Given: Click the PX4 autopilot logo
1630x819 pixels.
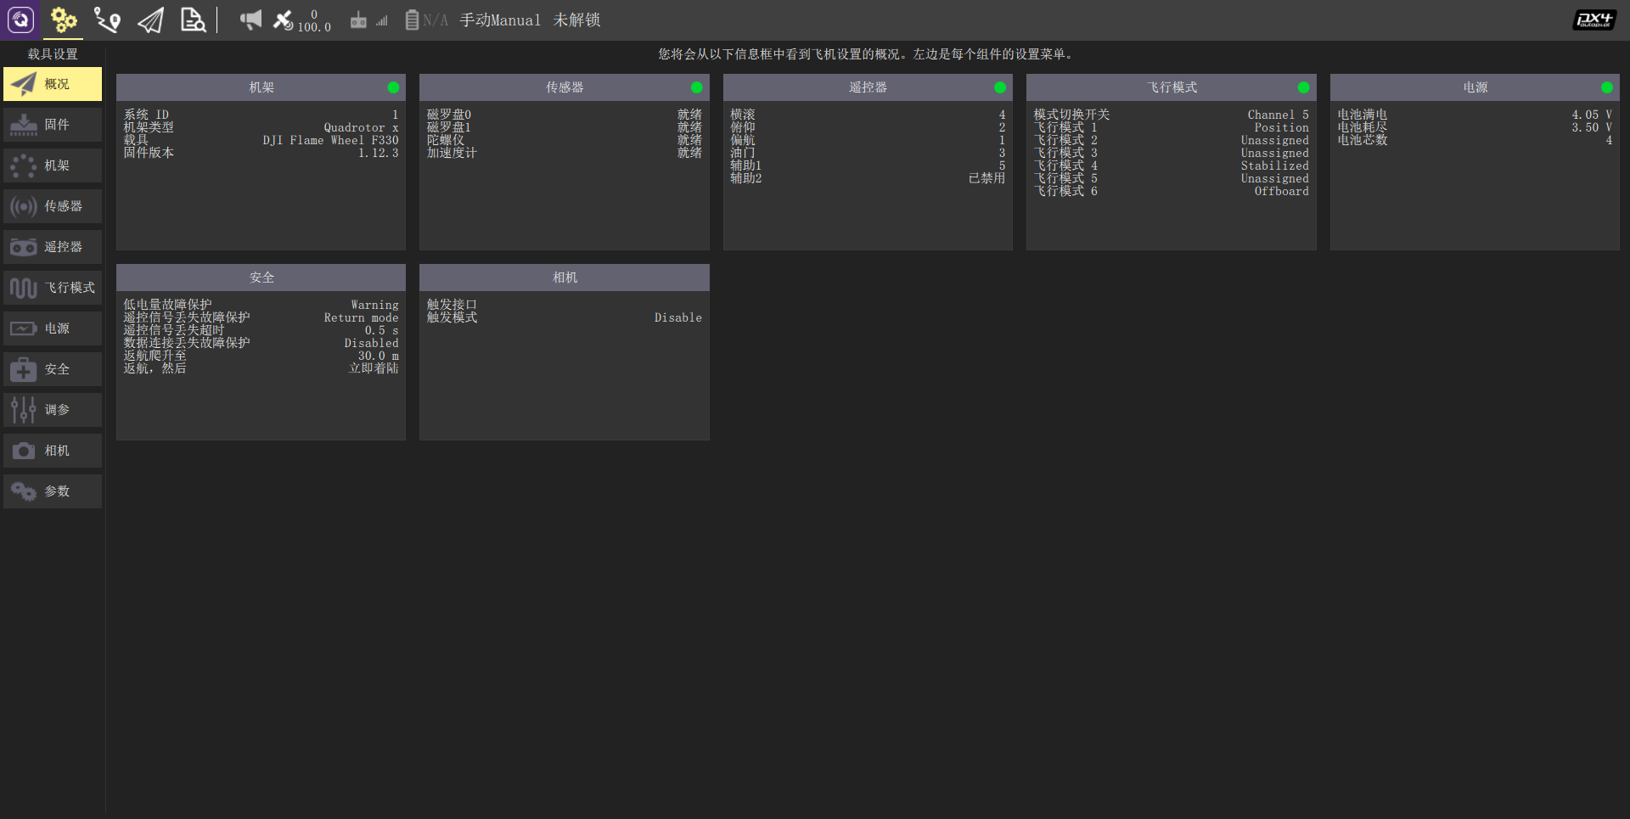Looking at the screenshot, I should [1594, 20].
